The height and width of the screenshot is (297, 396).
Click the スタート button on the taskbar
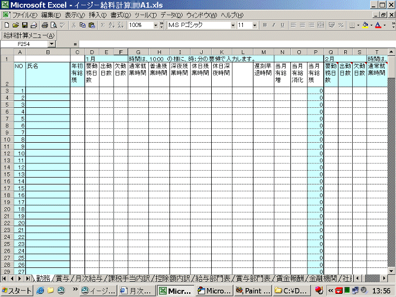[x=16, y=290]
